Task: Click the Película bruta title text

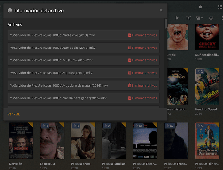Action: point(81,164)
